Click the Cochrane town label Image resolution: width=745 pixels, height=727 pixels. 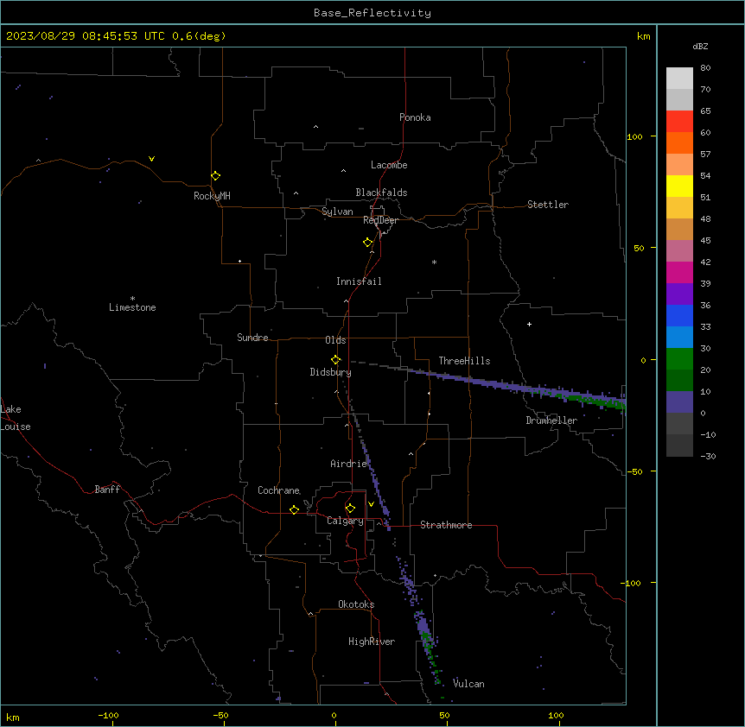(278, 490)
